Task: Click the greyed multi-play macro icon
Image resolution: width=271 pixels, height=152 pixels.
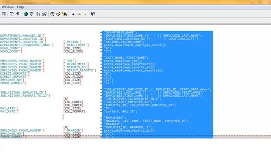Action: [79, 14]
